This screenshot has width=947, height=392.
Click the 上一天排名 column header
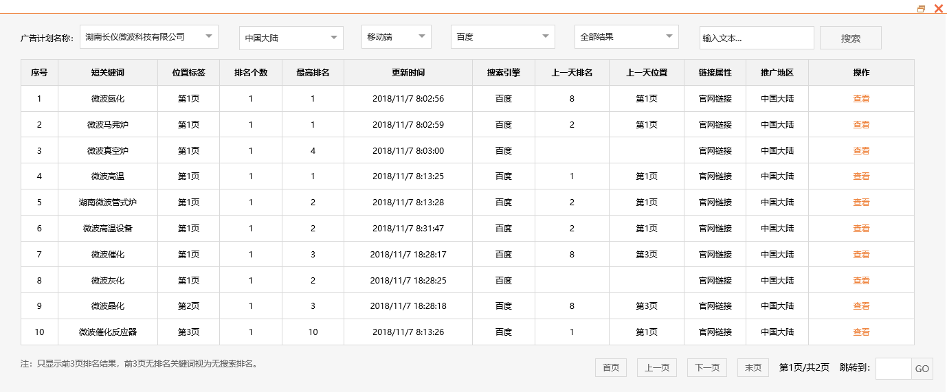coord(572,73)
